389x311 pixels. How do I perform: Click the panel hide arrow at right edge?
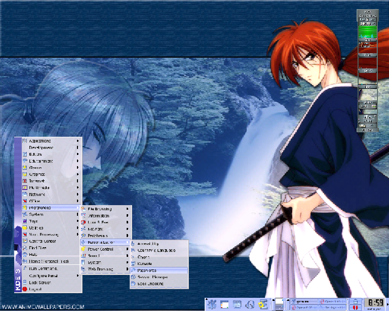pyautogui.click(x=388, y=304)
